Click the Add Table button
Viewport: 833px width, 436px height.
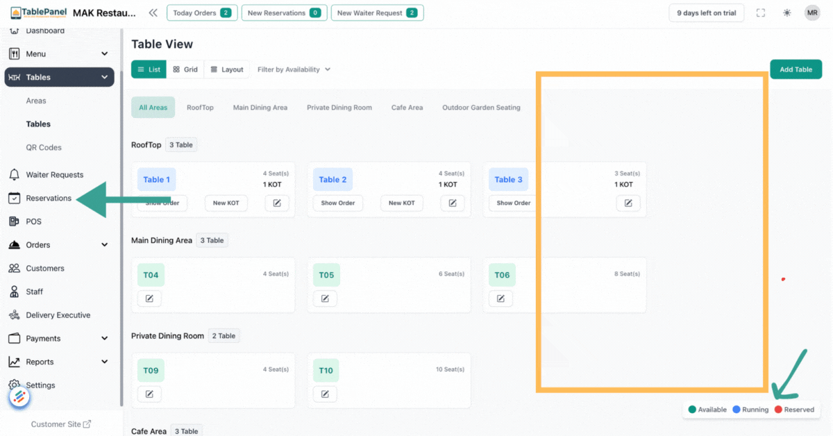point(796,69)
